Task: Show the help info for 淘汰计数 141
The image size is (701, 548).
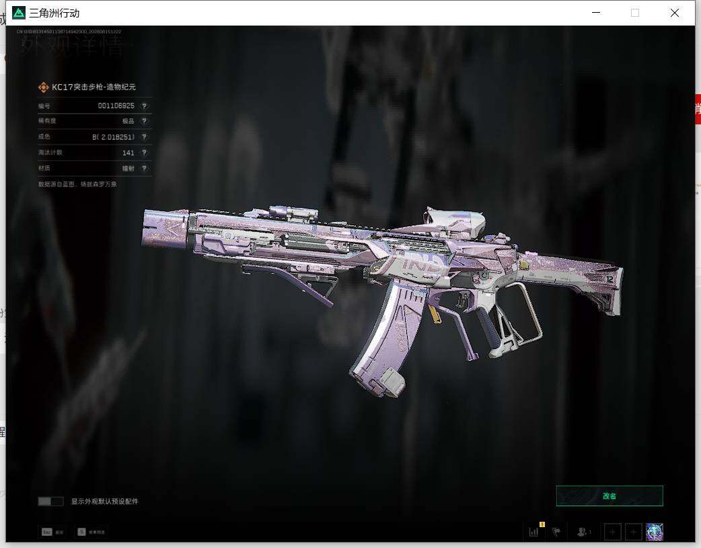Action: [x=144, y=153]
